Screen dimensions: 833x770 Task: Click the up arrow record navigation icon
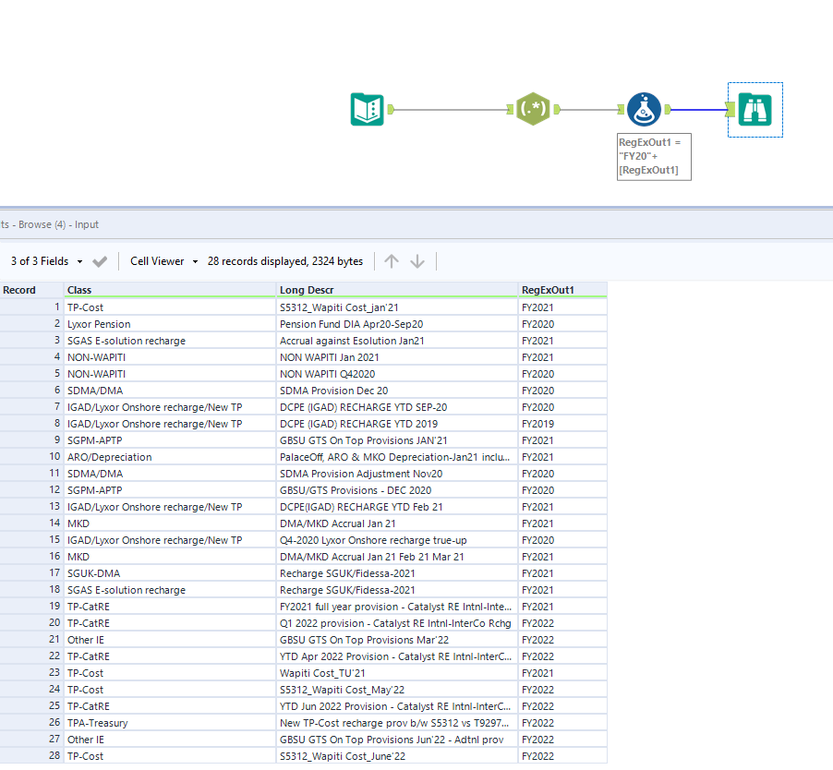coord(391,261)
